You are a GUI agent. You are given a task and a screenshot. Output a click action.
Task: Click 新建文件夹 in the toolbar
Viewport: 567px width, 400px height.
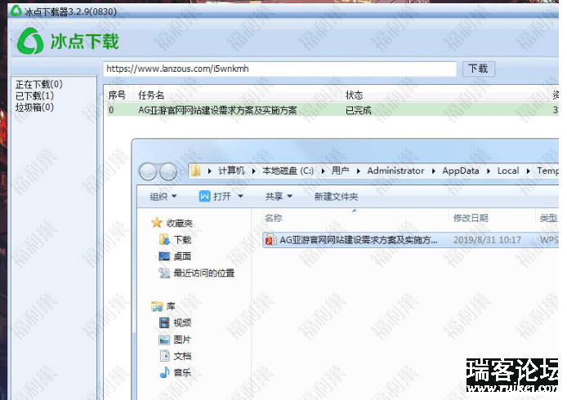pyautogui.click(x=336, y=197)
